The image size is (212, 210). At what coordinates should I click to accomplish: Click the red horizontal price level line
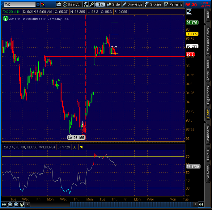click(x=115, y=56)
